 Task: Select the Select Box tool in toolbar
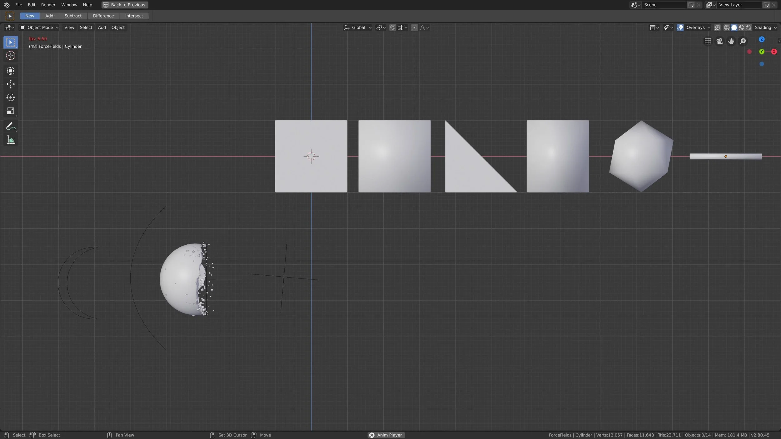click(11, 42)
